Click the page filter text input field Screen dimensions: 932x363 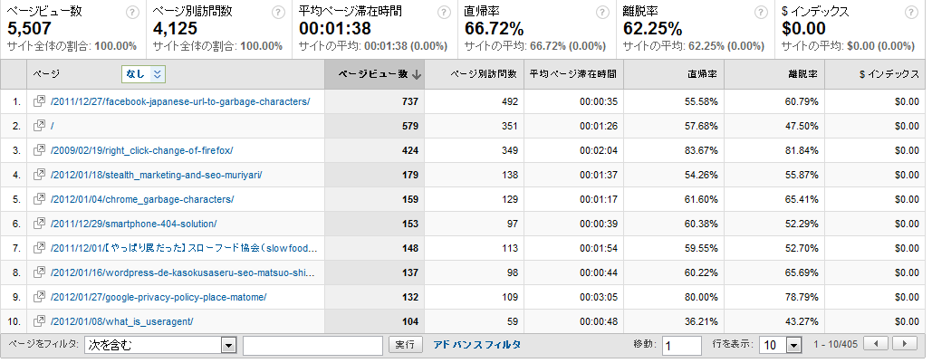click(x=312, y=345)
